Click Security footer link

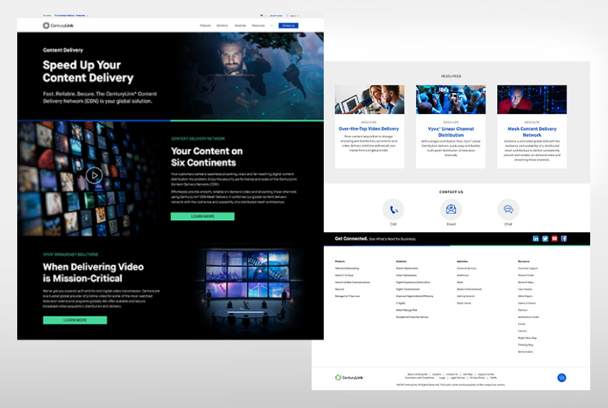[340, 289]
